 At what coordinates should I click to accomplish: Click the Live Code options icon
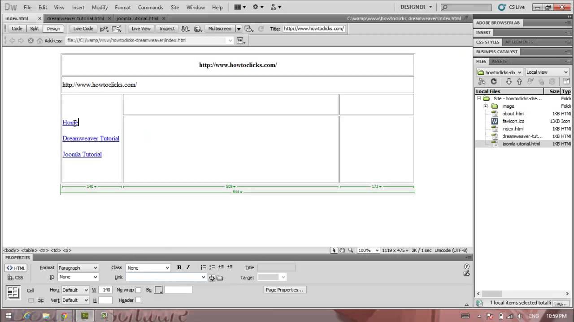click(x=104, y=29)
